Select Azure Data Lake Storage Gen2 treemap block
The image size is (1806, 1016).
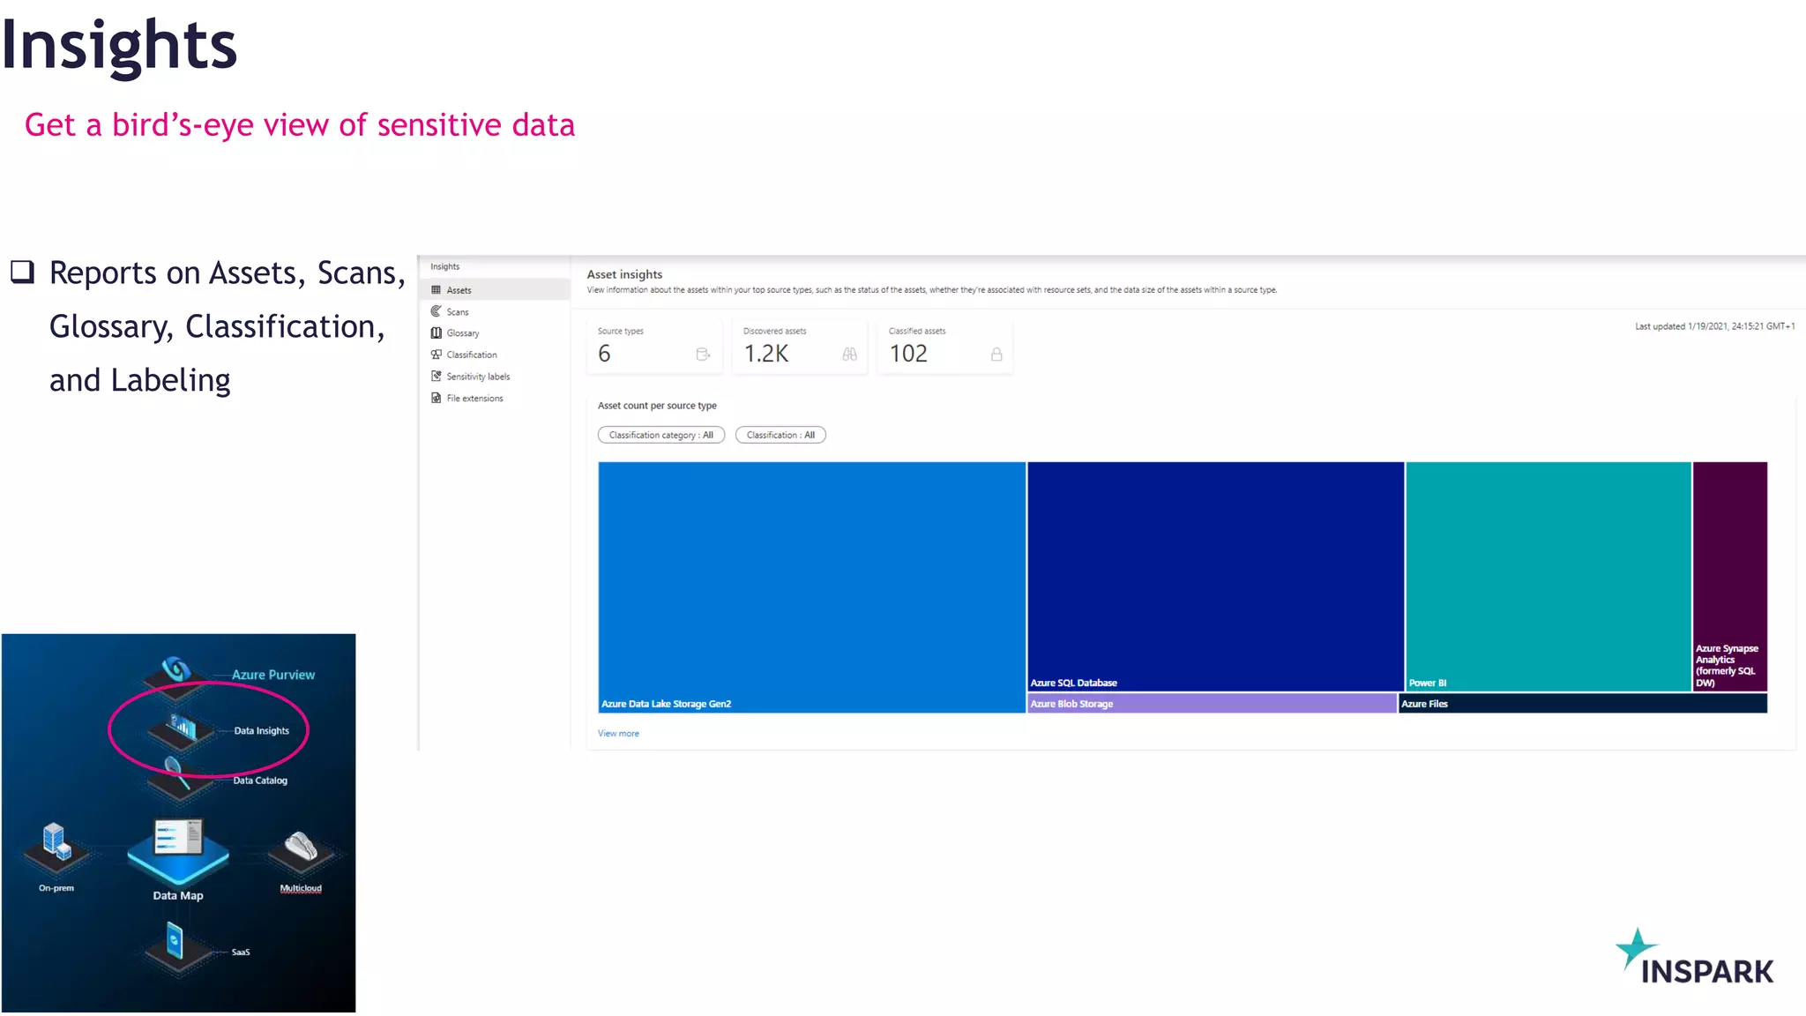(x=811, y=586)
